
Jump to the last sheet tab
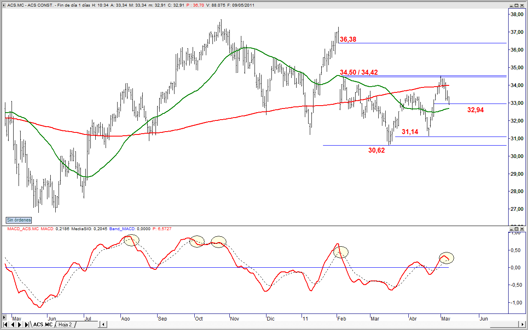pyautogui.click(x=26, y=325)
